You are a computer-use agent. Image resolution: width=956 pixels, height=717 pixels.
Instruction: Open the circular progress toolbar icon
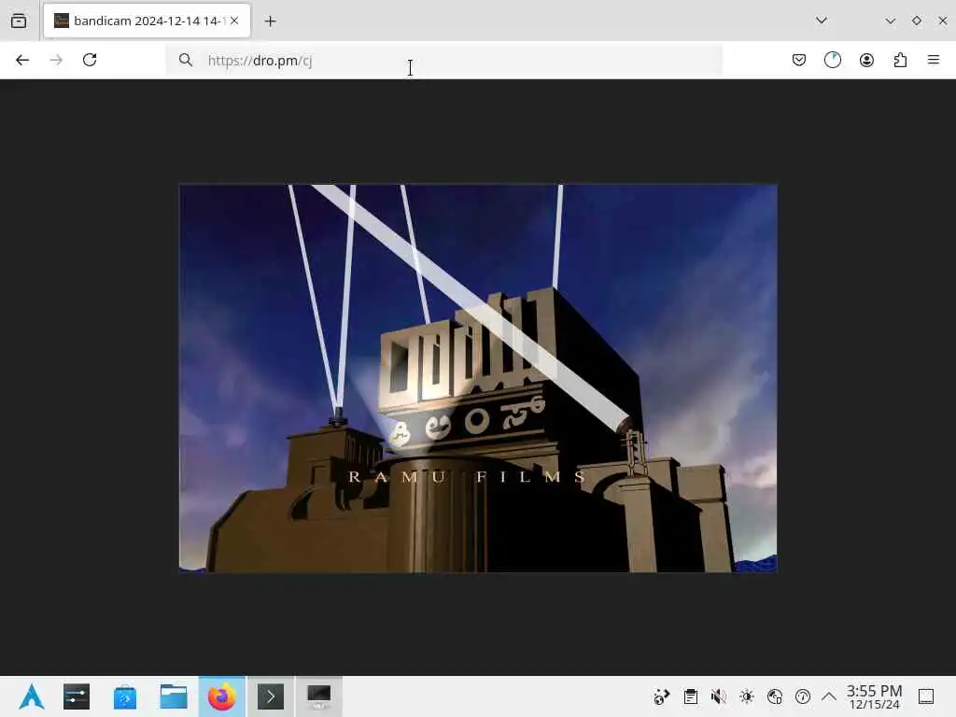pyautogui.click(x=833, y=60)
